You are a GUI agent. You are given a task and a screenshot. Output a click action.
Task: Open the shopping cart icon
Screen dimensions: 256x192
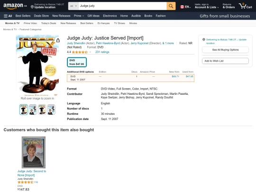coord(246,6)
